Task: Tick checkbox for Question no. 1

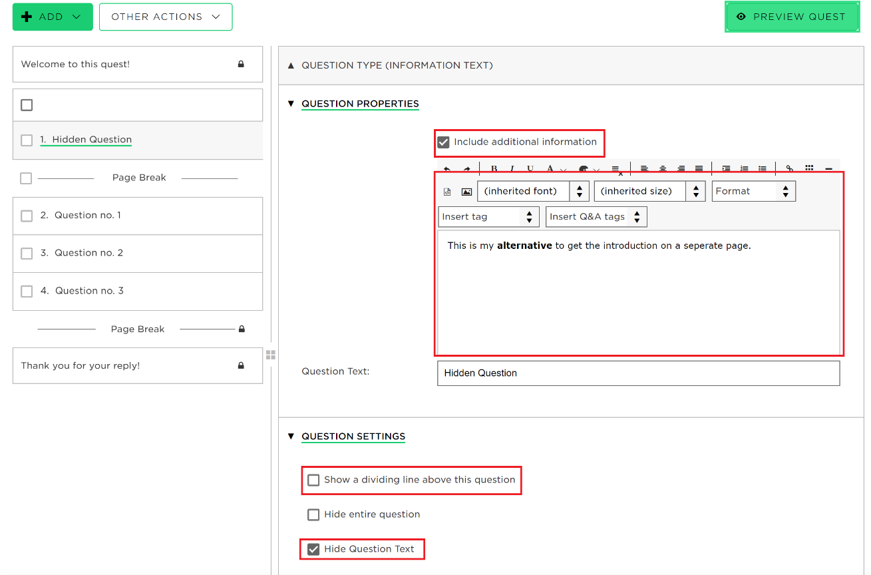Action: pos(27,216)
